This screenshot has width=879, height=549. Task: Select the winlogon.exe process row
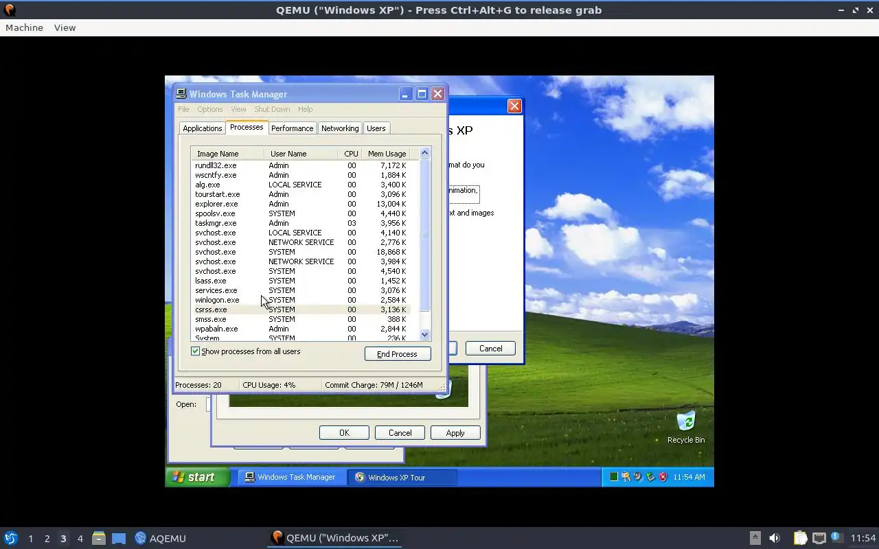(x=301, y=300)
